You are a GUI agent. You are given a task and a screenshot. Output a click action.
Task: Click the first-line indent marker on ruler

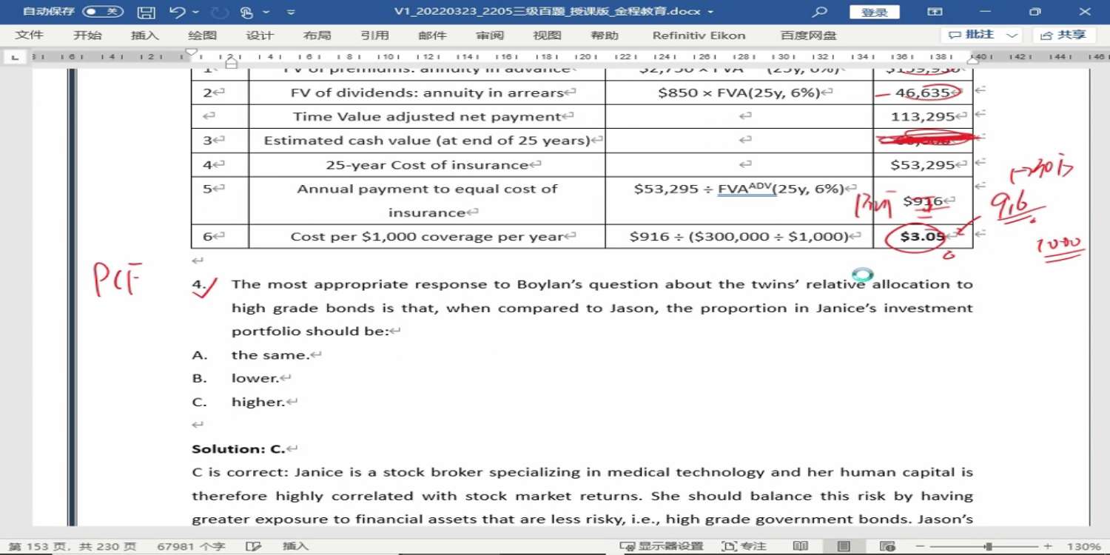(191, 53)
